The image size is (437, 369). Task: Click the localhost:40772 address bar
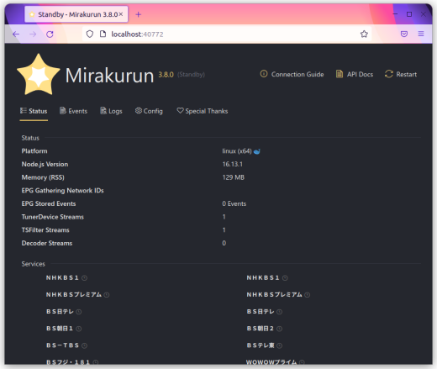pos(227,34)
